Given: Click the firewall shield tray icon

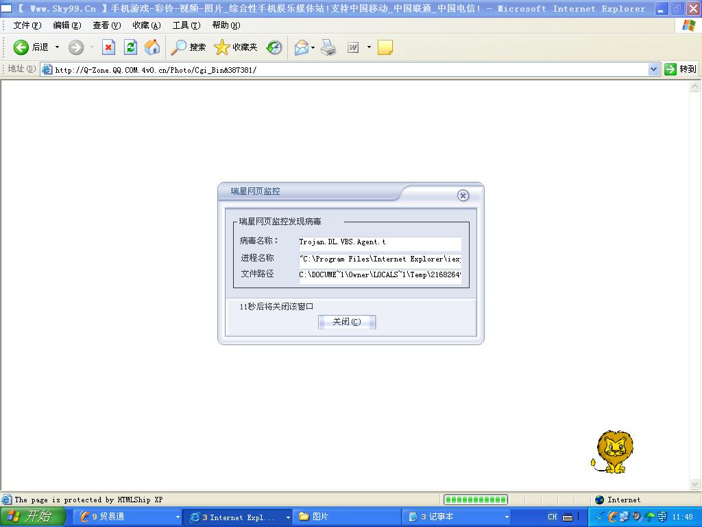Looking at the screenshot, I should pyautogui.click(x=662, y=517).
